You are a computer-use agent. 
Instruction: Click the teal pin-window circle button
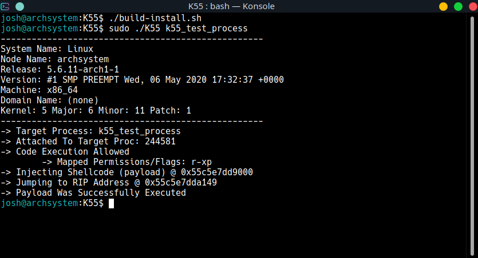click(19, 6)
